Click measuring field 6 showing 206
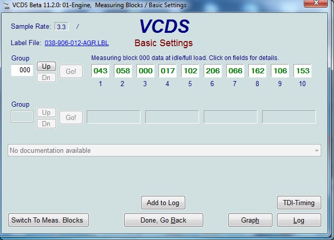 [x=212, y=71]
